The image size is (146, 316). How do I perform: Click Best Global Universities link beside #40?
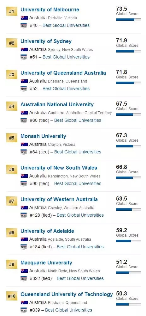coord(66,25)
